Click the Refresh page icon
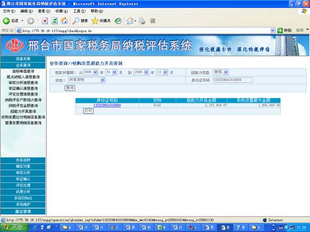This screenshot has width=310, height=232. pyautogui.click(x=54, y=21)
